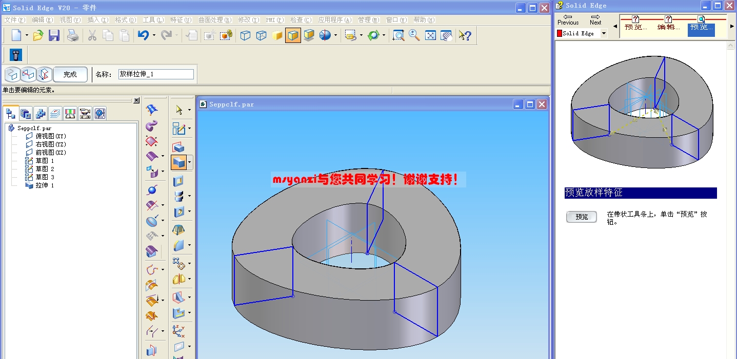Open the 文件 menu
The width and height of the screenshot is (737, 359).
click(14, 20)
